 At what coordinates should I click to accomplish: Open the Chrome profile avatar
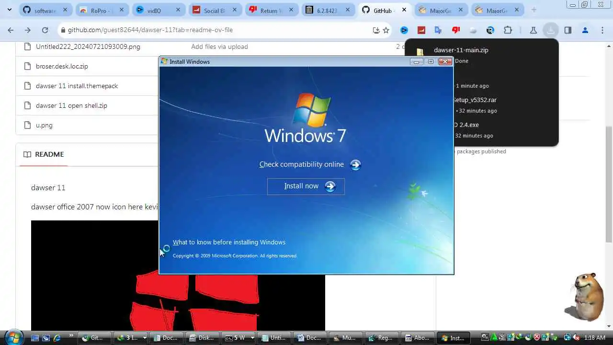point(585,30)
